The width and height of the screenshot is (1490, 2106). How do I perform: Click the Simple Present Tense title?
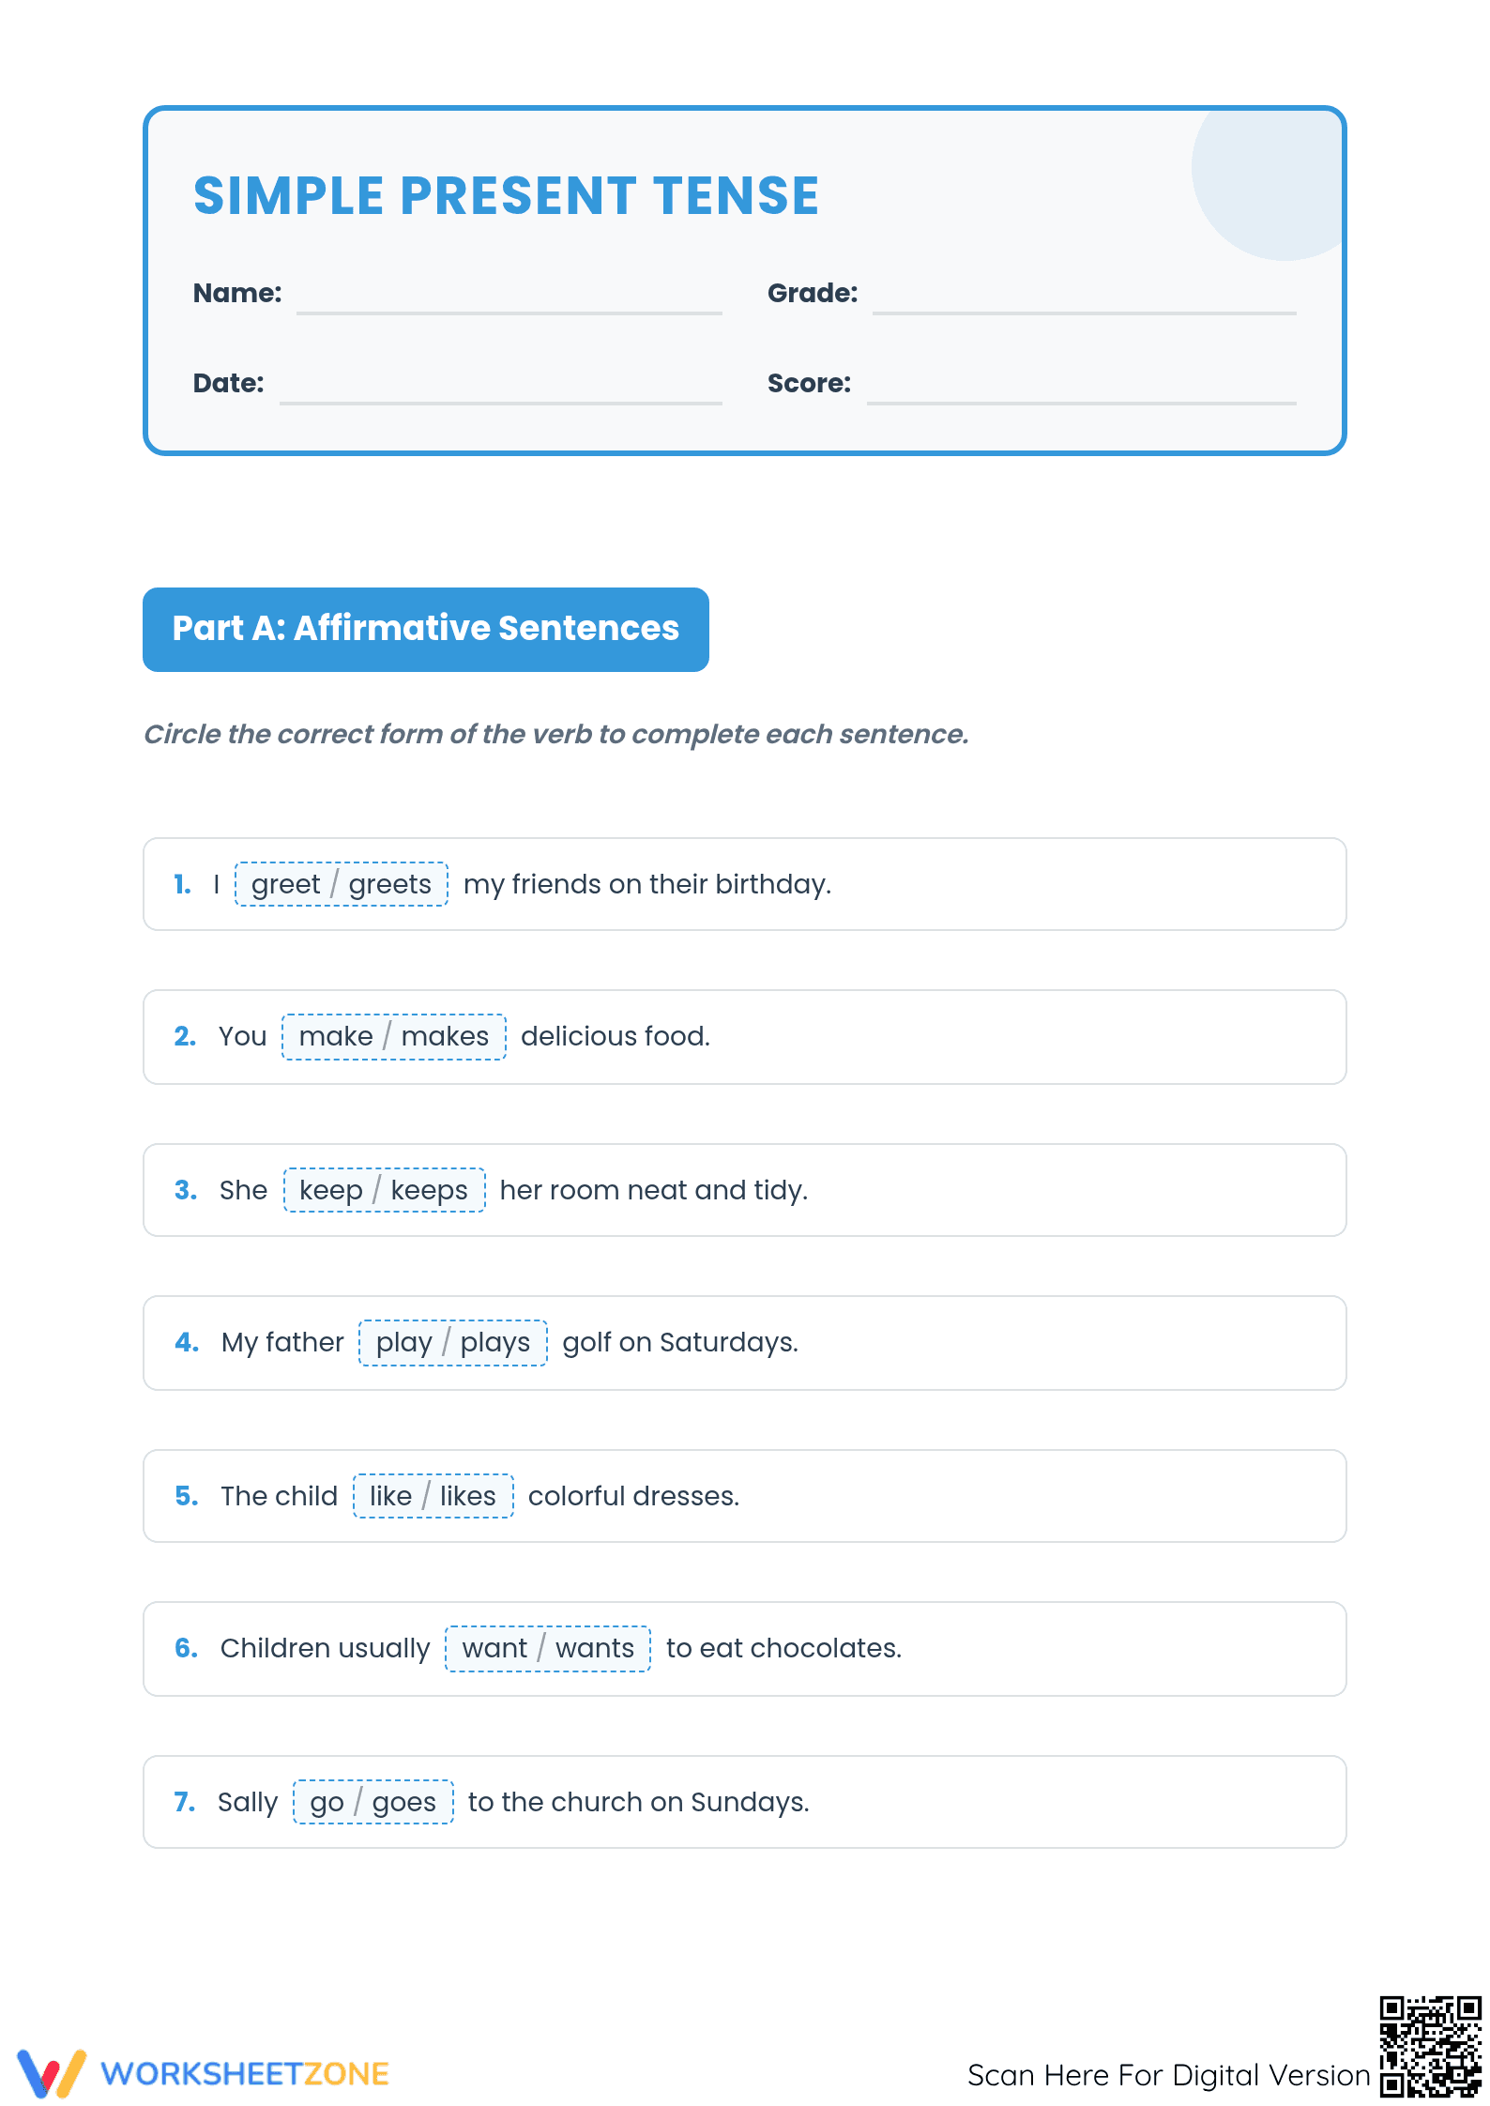(x=507, y=195)
